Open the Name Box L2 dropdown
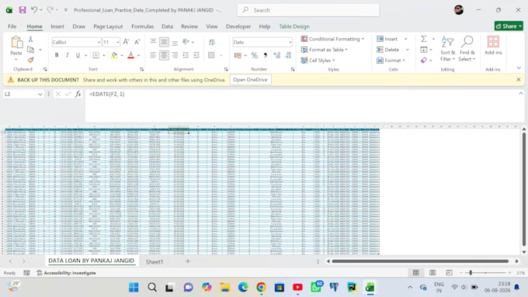The image size is (528, 297). pyautogui.click(x=40, y=94)
